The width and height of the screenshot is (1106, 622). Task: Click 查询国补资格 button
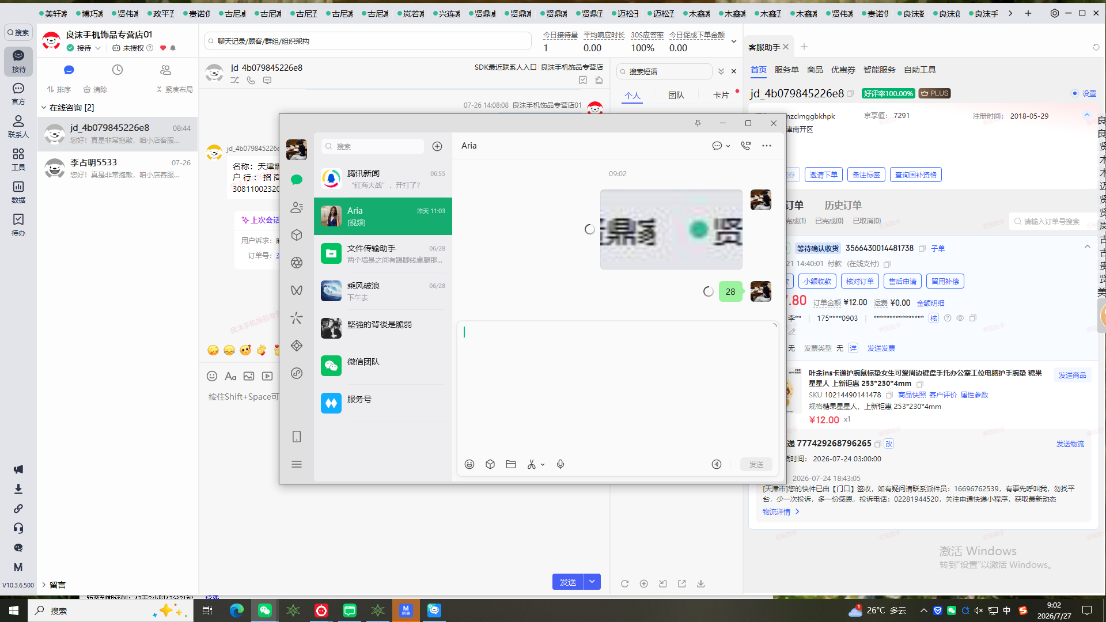tap(916, 175)
